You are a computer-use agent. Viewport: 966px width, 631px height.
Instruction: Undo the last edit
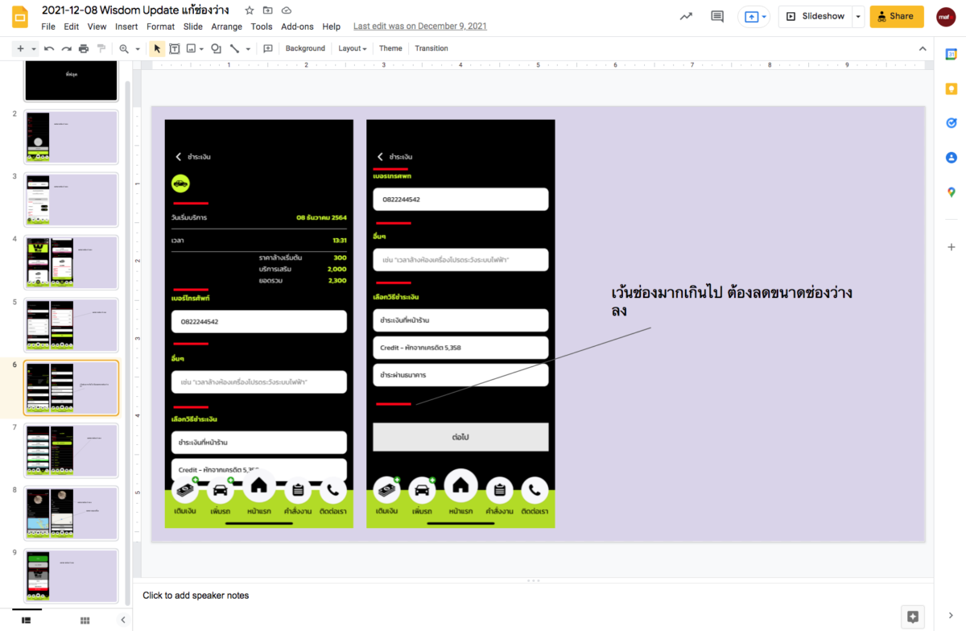click(x=47, y=48)
